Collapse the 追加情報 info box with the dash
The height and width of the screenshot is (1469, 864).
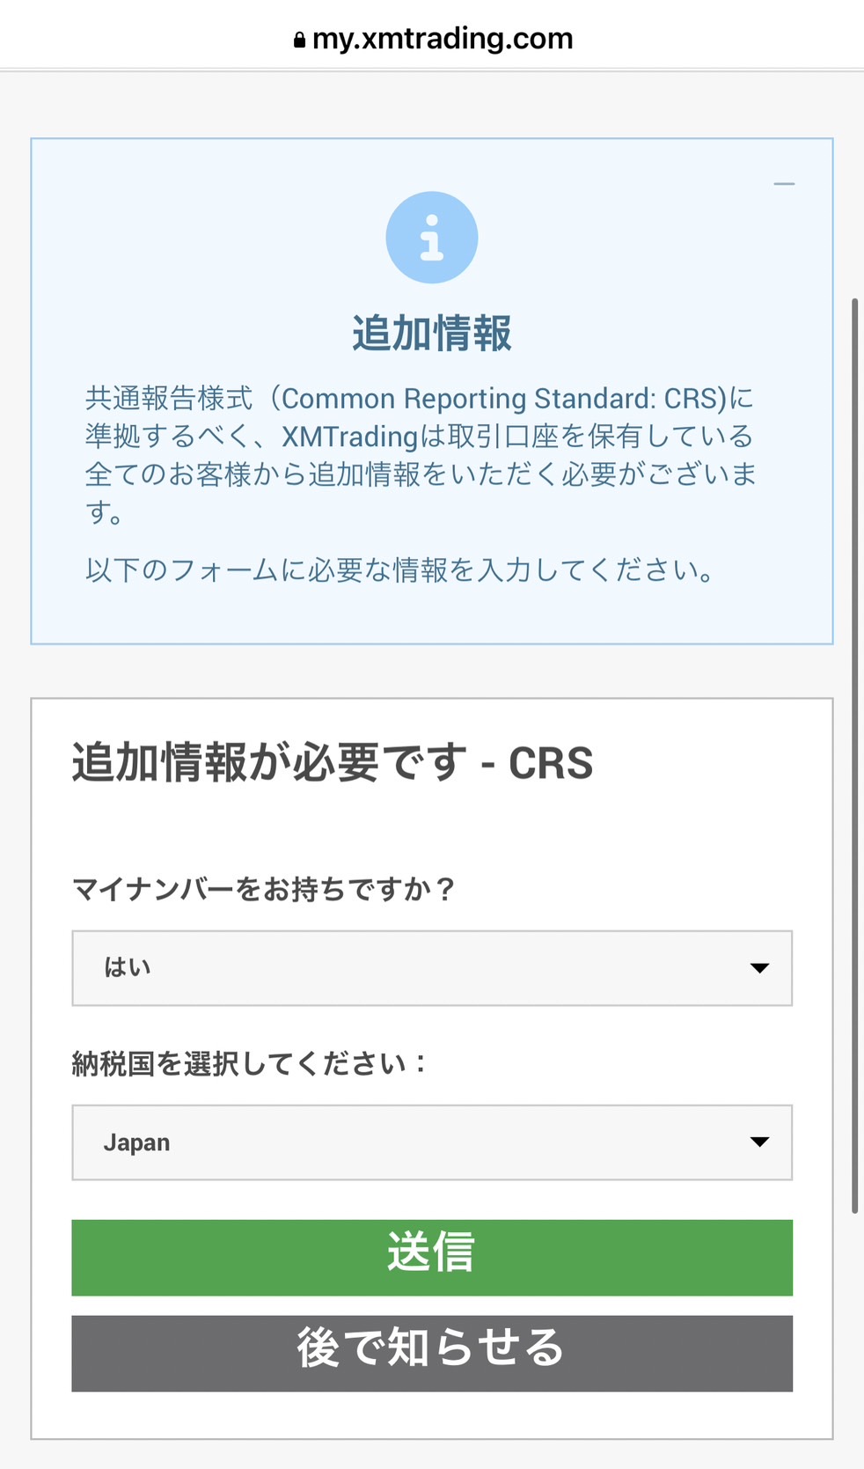coord(784,184)
